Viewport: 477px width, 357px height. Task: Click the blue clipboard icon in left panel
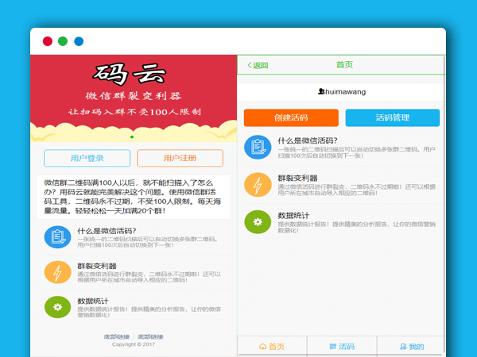click(x=57, y=236)
